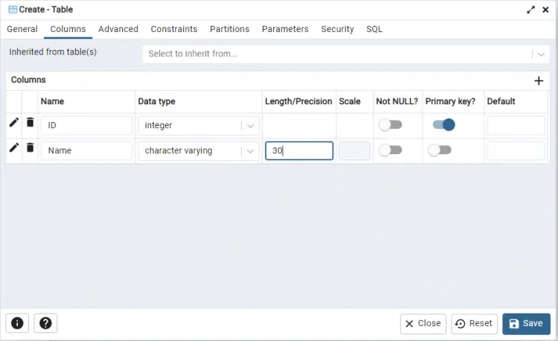Toggle Not NULL for ID column
558x341 pixels.
tap(390, 125)
